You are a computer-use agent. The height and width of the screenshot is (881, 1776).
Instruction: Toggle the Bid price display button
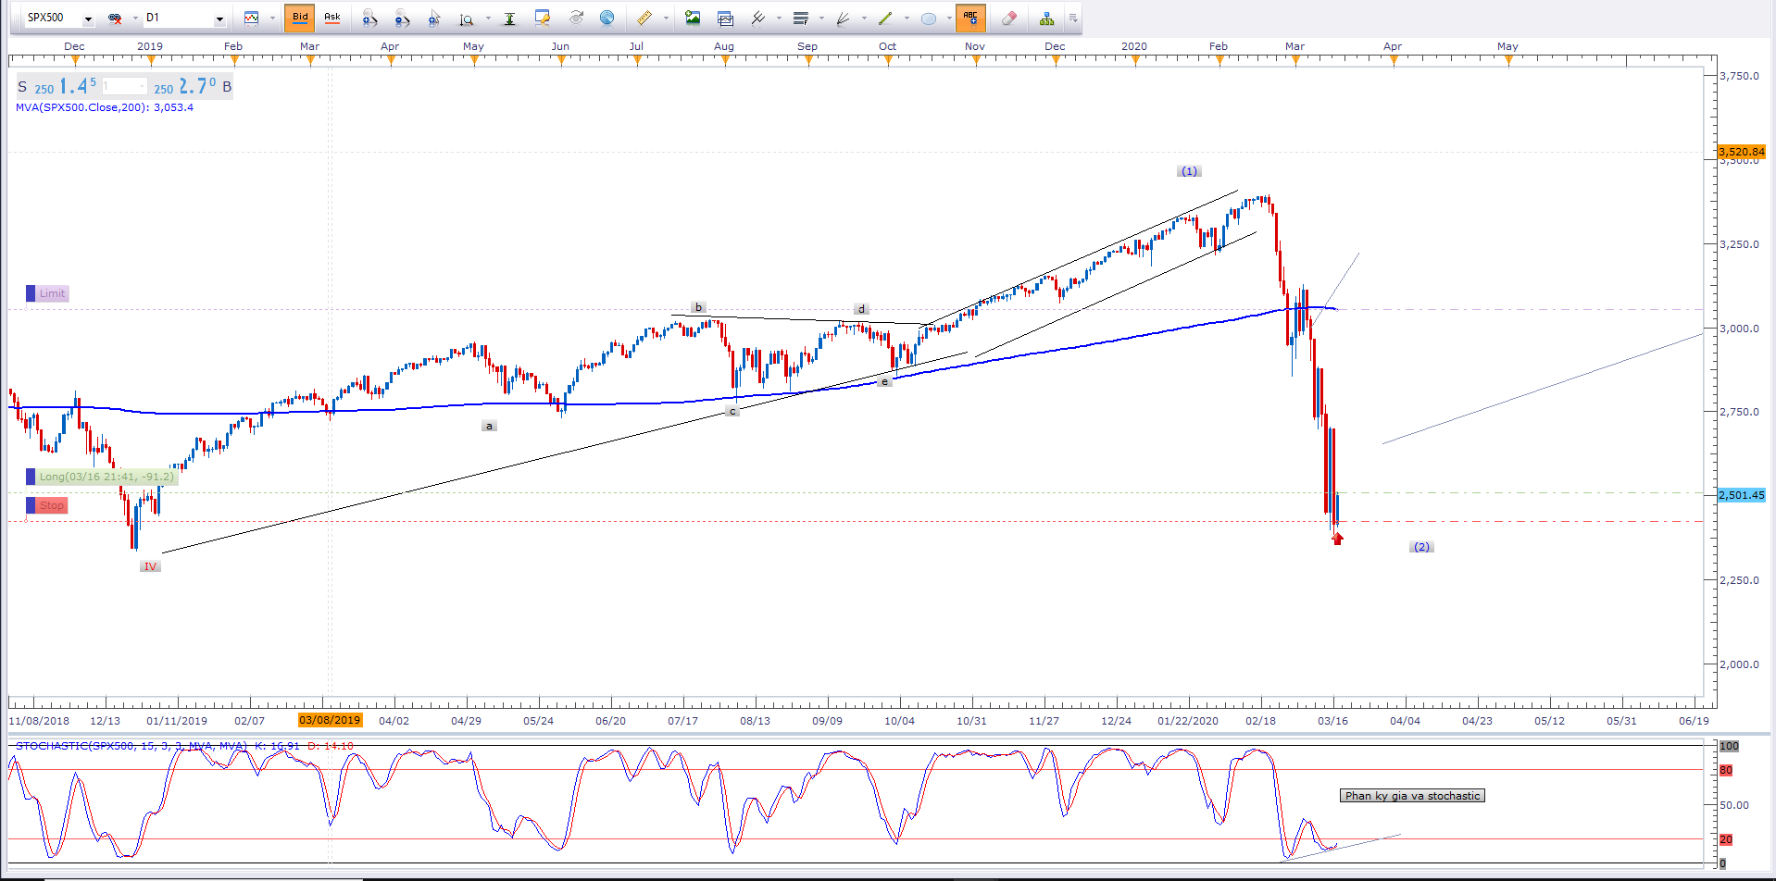pyautogui.click(x=300, y=18)
